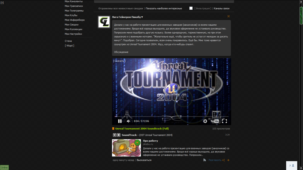Play the SoundTrack audio track
The width and height of the screenshot is (303, 170).
115,135
